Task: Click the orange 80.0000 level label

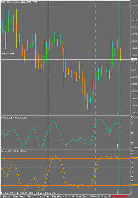Action: pyautogui.click(x=134, y=158)
